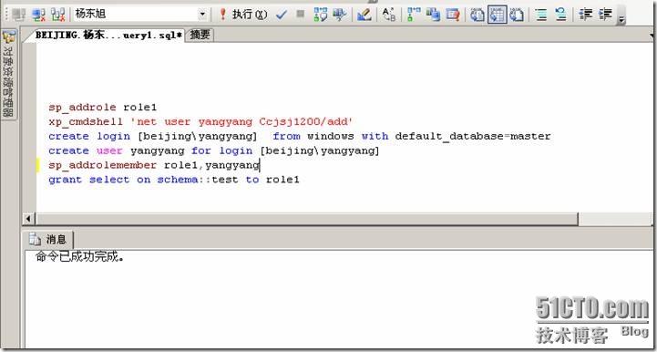
Task: Comment out the selected lines
Action: pos(541,15)
